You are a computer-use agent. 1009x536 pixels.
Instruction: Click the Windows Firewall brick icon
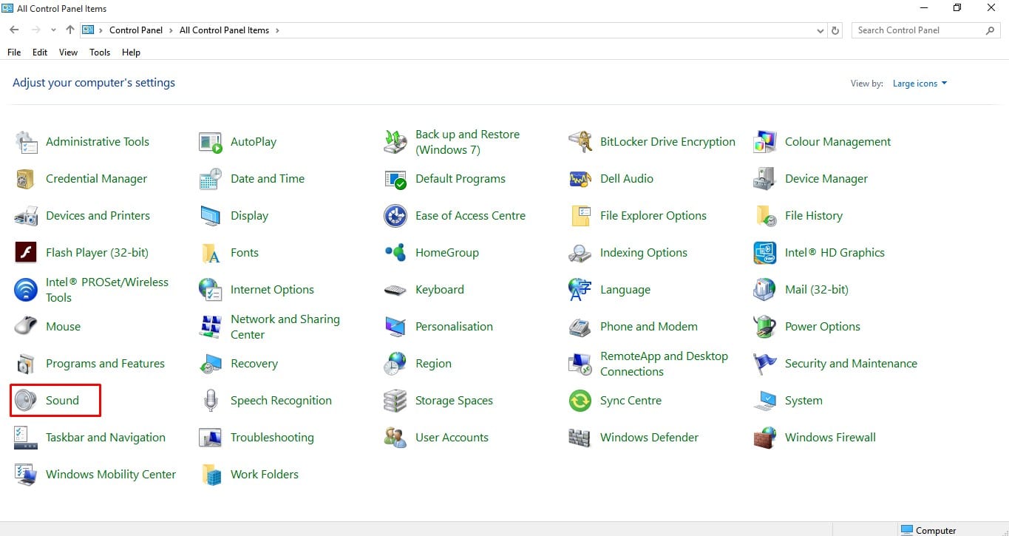pyautogui.click(x=765, y=438)
